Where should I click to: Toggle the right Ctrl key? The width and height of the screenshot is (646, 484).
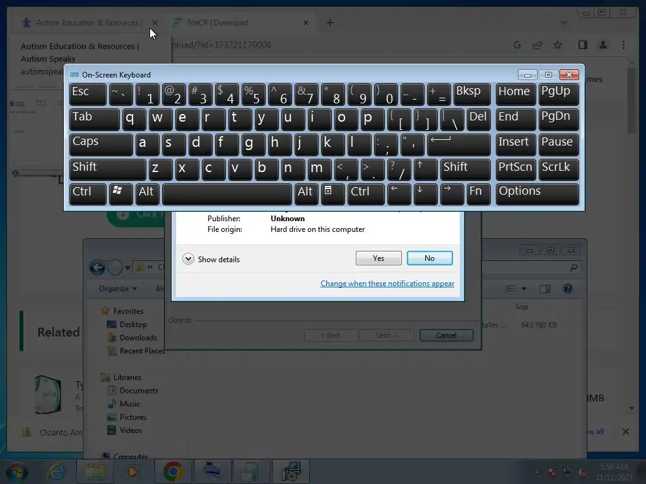366,194
